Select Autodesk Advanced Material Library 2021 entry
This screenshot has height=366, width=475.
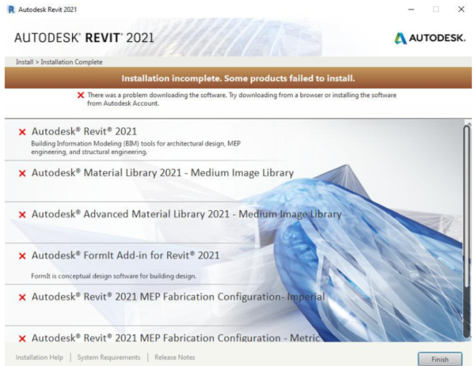(187, 214)
